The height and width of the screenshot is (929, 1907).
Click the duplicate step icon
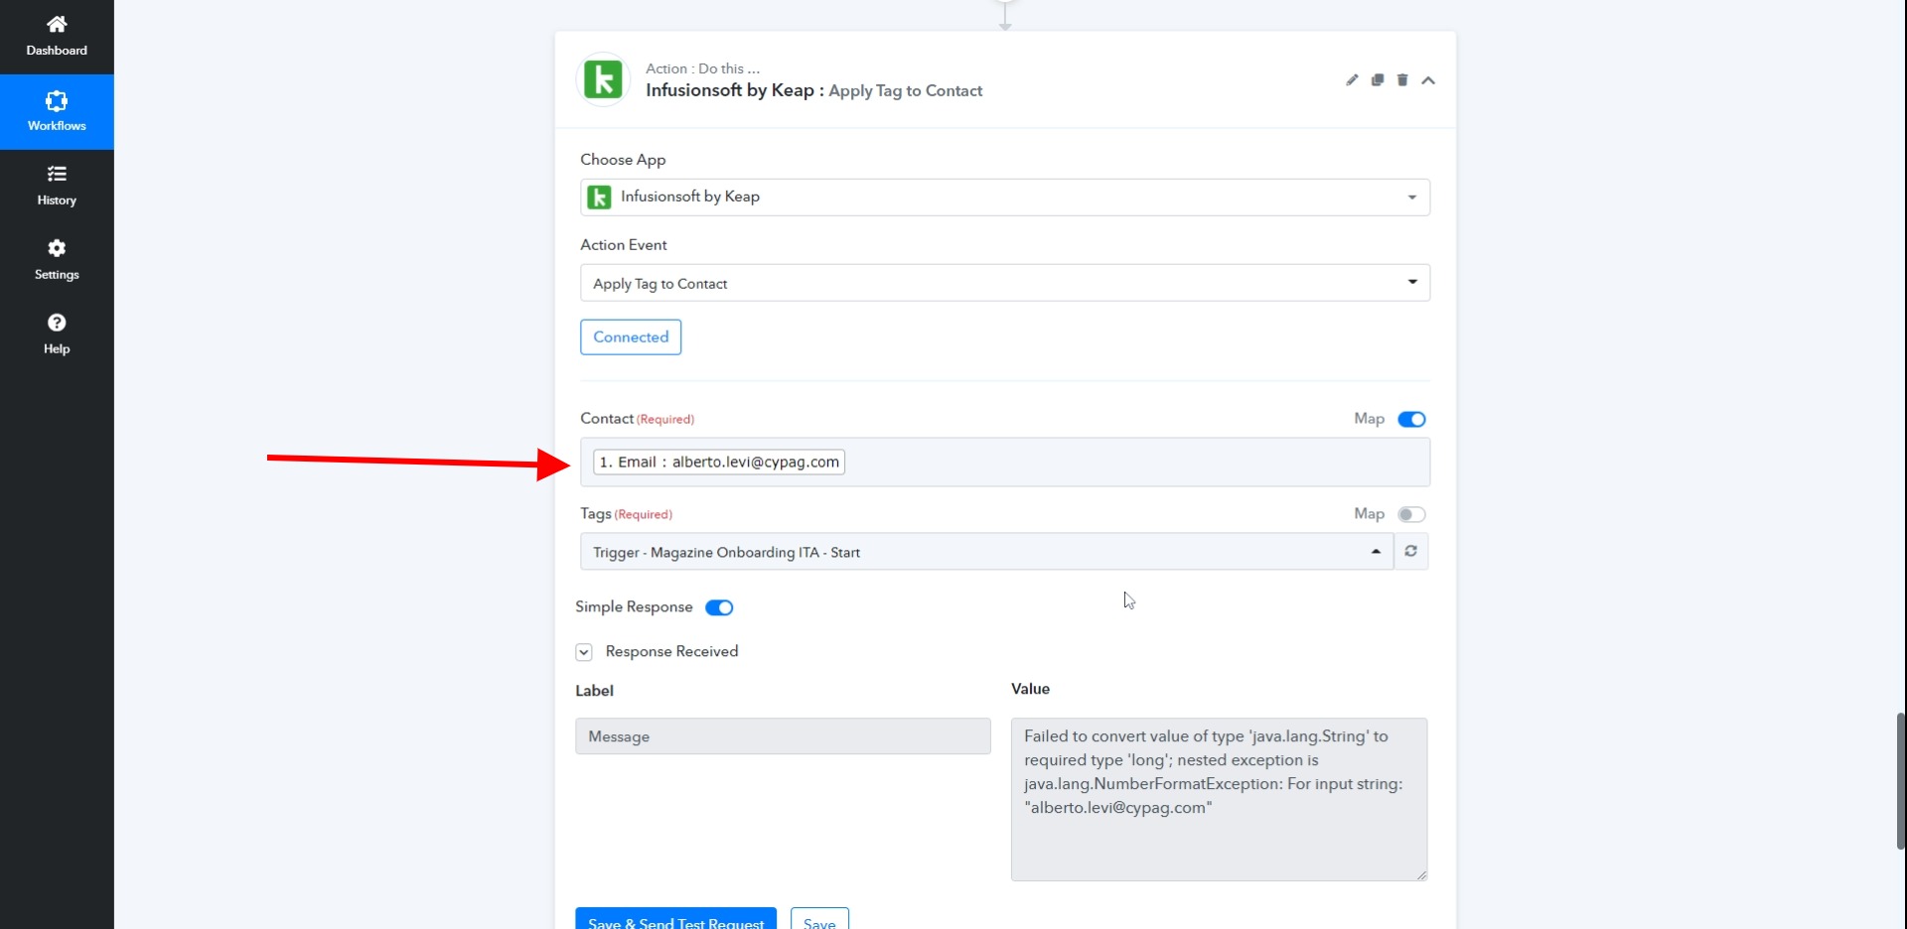(x=1378, y=80)
